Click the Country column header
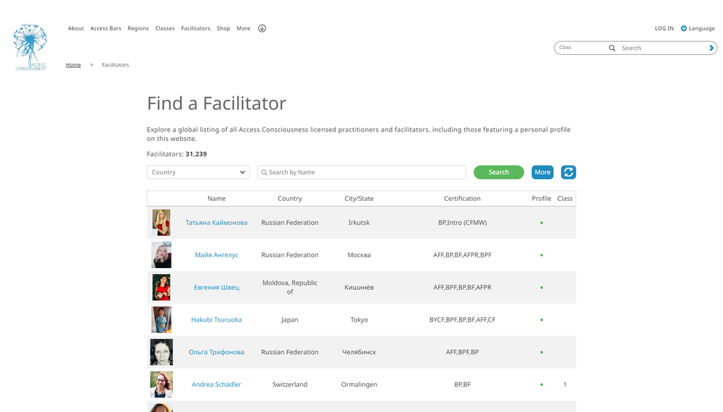This screenshot has height=412, width=723. coord(290,199)
